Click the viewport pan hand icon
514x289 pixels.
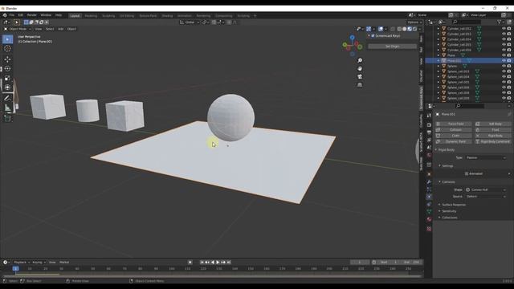360,68
